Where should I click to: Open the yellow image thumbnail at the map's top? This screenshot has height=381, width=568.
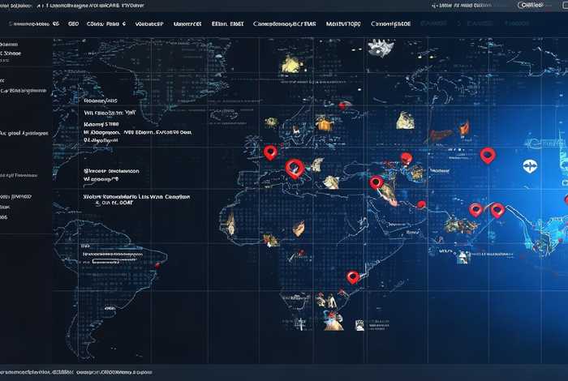[x=290, y=63]
